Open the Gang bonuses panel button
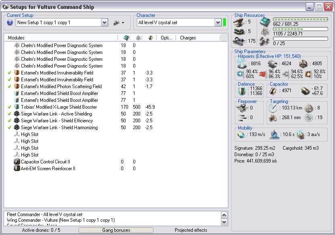Screen dimensions: 335x235 click(116, 230)
